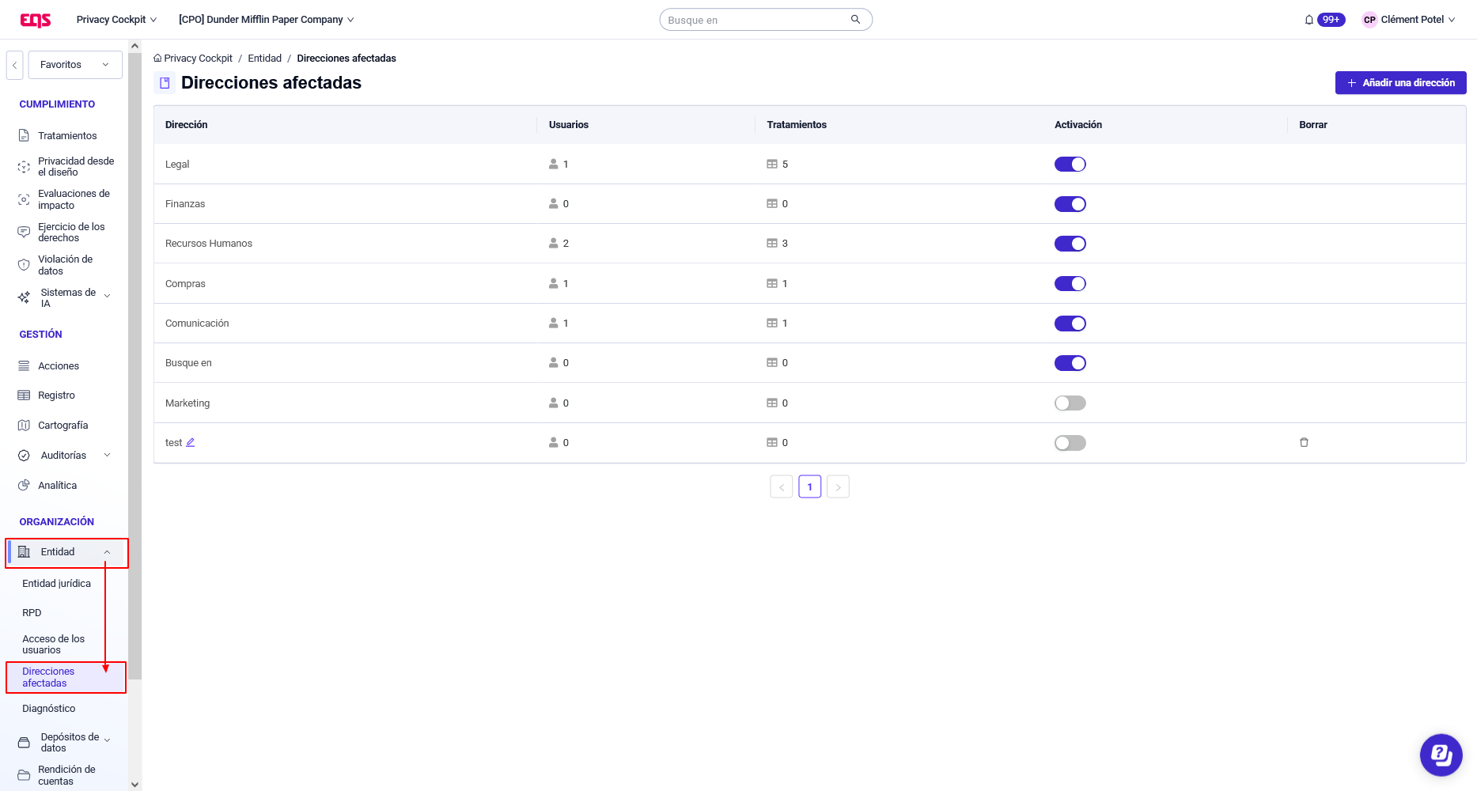
Task: Disable the Finanzas activation toggle
Action: (x=1070, y=204)
